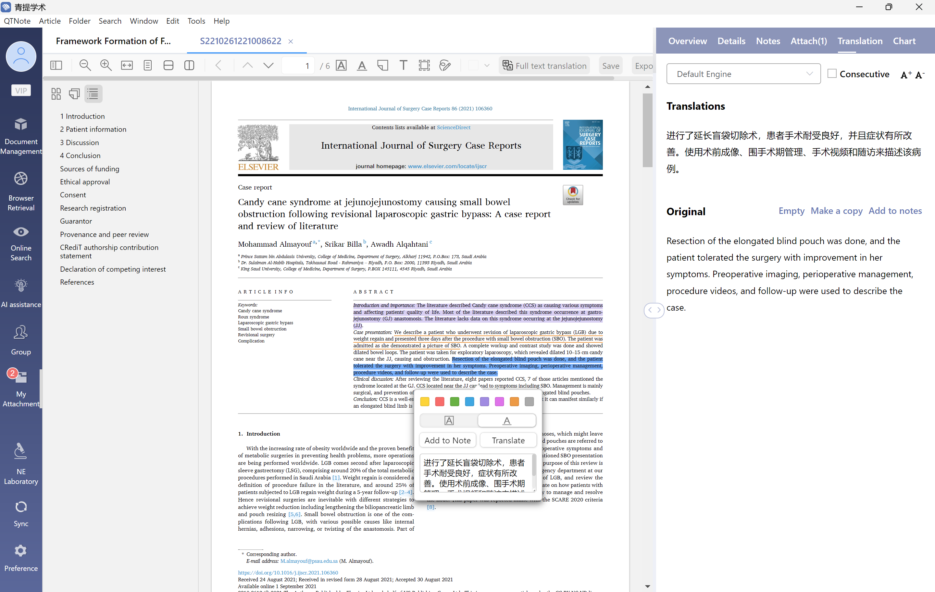
Task: Select the underline text tool
Action: [362, 66]
